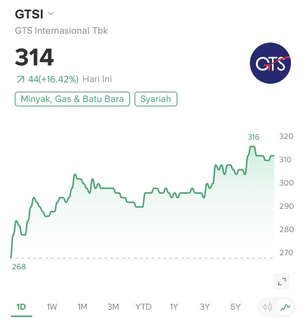The width and height of the screenshot is (306, 327).
Task: Expand the chart to fullscreen
Action: [x=282, y=282]
